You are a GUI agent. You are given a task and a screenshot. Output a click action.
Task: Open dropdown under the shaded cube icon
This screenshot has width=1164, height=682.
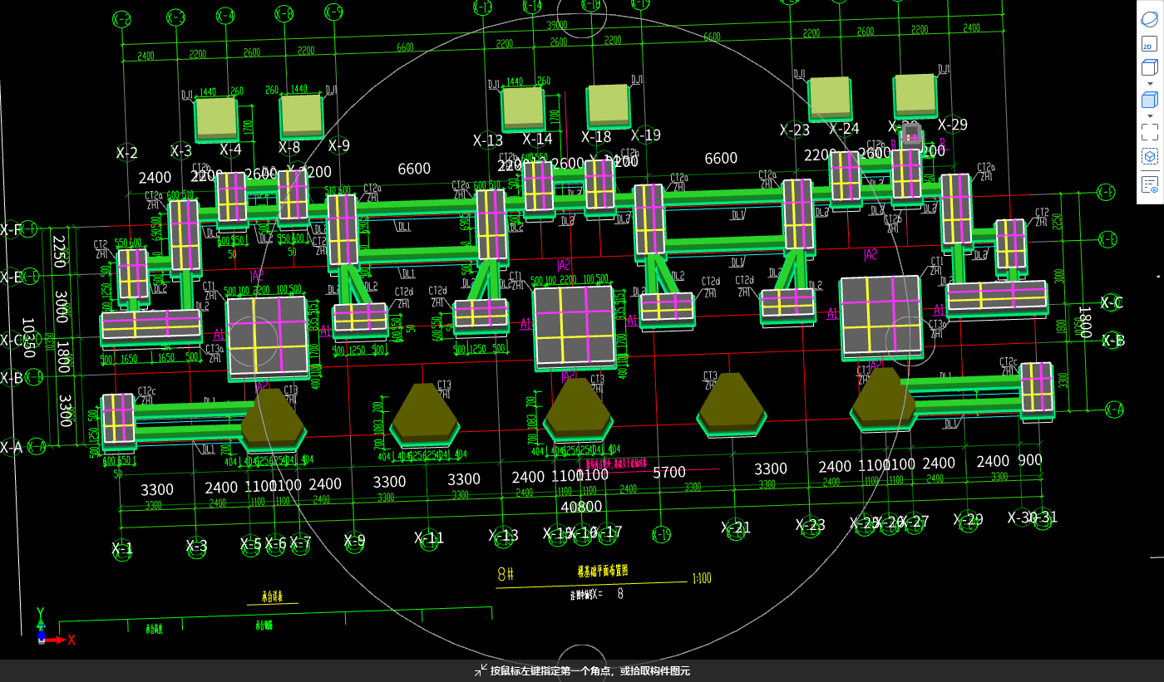(x=1149, y=115)
